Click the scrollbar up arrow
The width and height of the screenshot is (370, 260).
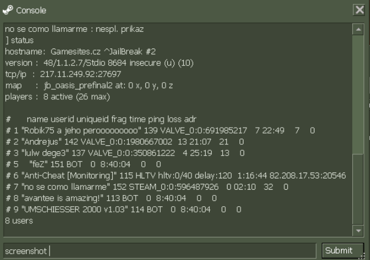[357, 28]
